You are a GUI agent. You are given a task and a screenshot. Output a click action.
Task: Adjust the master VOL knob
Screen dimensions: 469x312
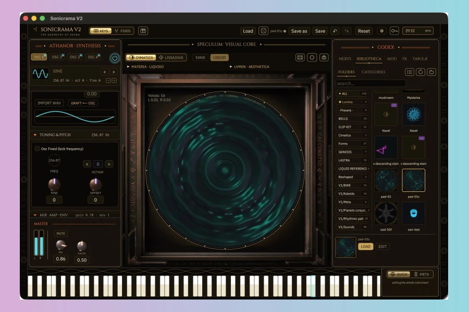tap(61, 245)
